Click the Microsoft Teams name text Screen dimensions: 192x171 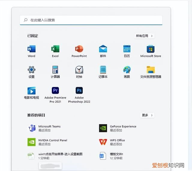click(49, 126)
